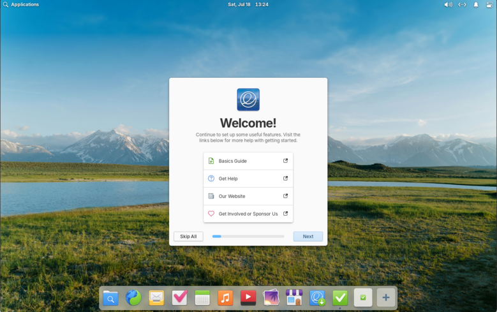This screenshot has height=312, width=497.
Task: Click the search icon beside Applications
Action: pos(5,4)
